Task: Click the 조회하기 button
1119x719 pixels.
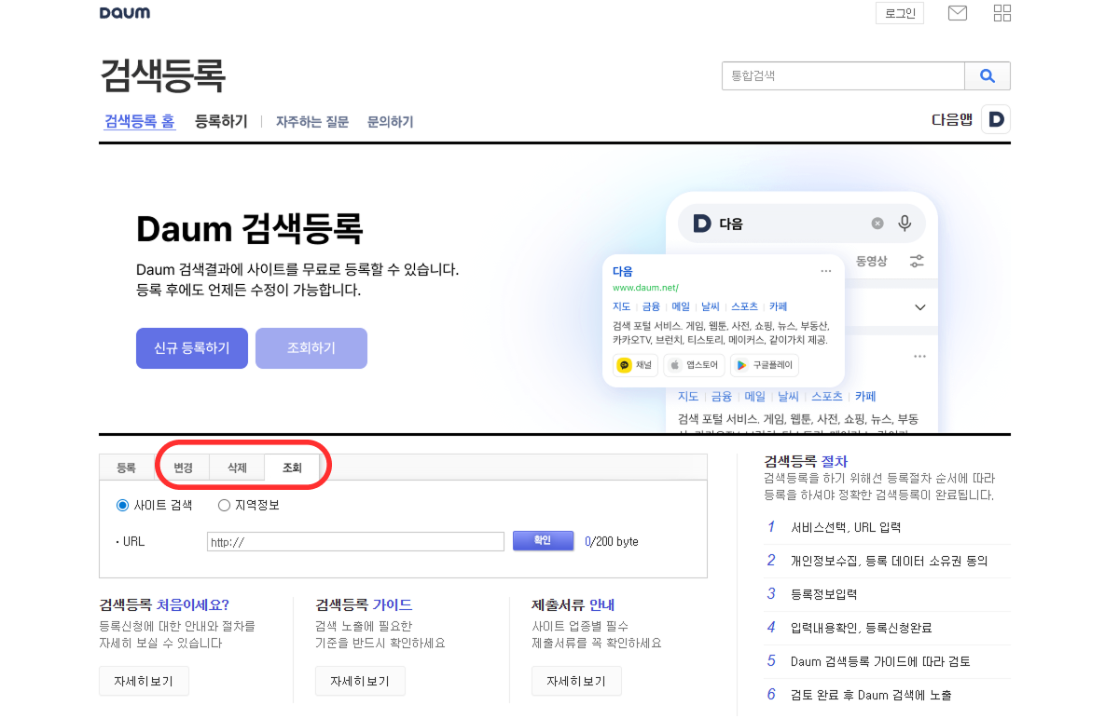Action: click(311, 348)
